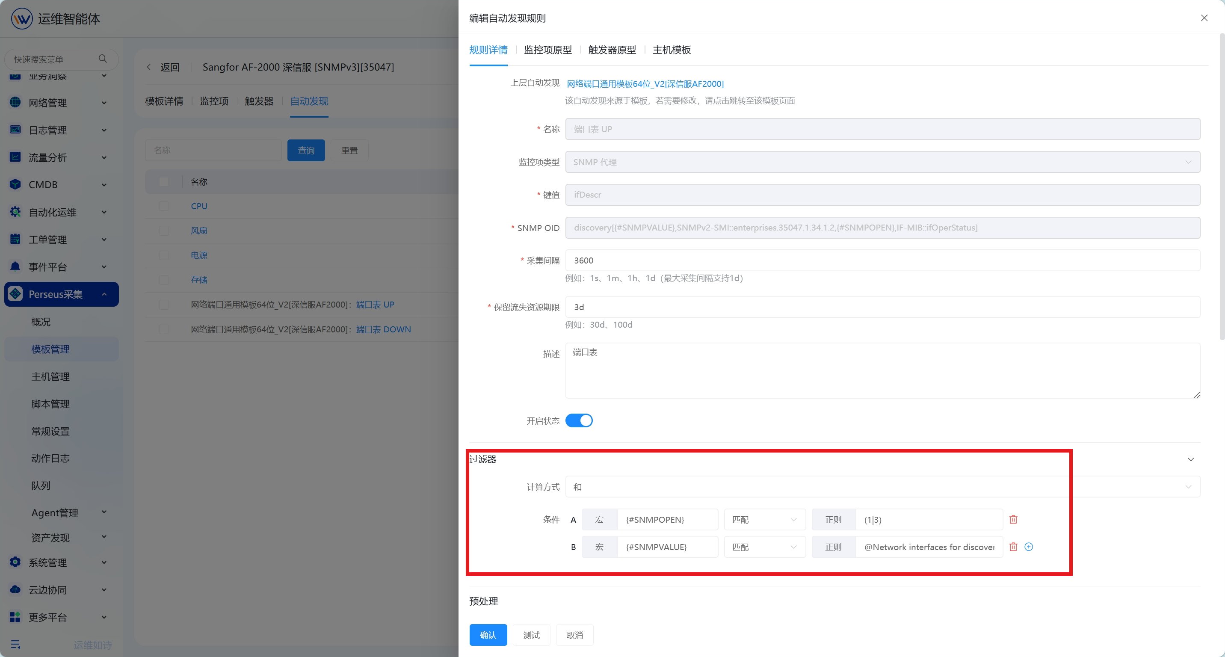The width and height of the screenshot is (1225, 657).
Task: Click condition B macro field {#SNMPVALUE}
Action: click(667, 547)
